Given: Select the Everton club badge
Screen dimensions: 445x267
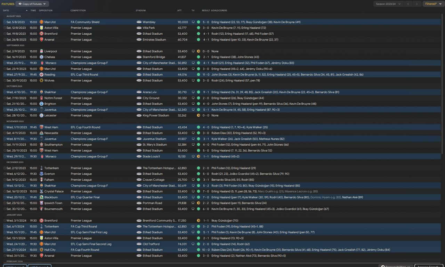Looking at the screenshot, I should (x=41, y=174).
